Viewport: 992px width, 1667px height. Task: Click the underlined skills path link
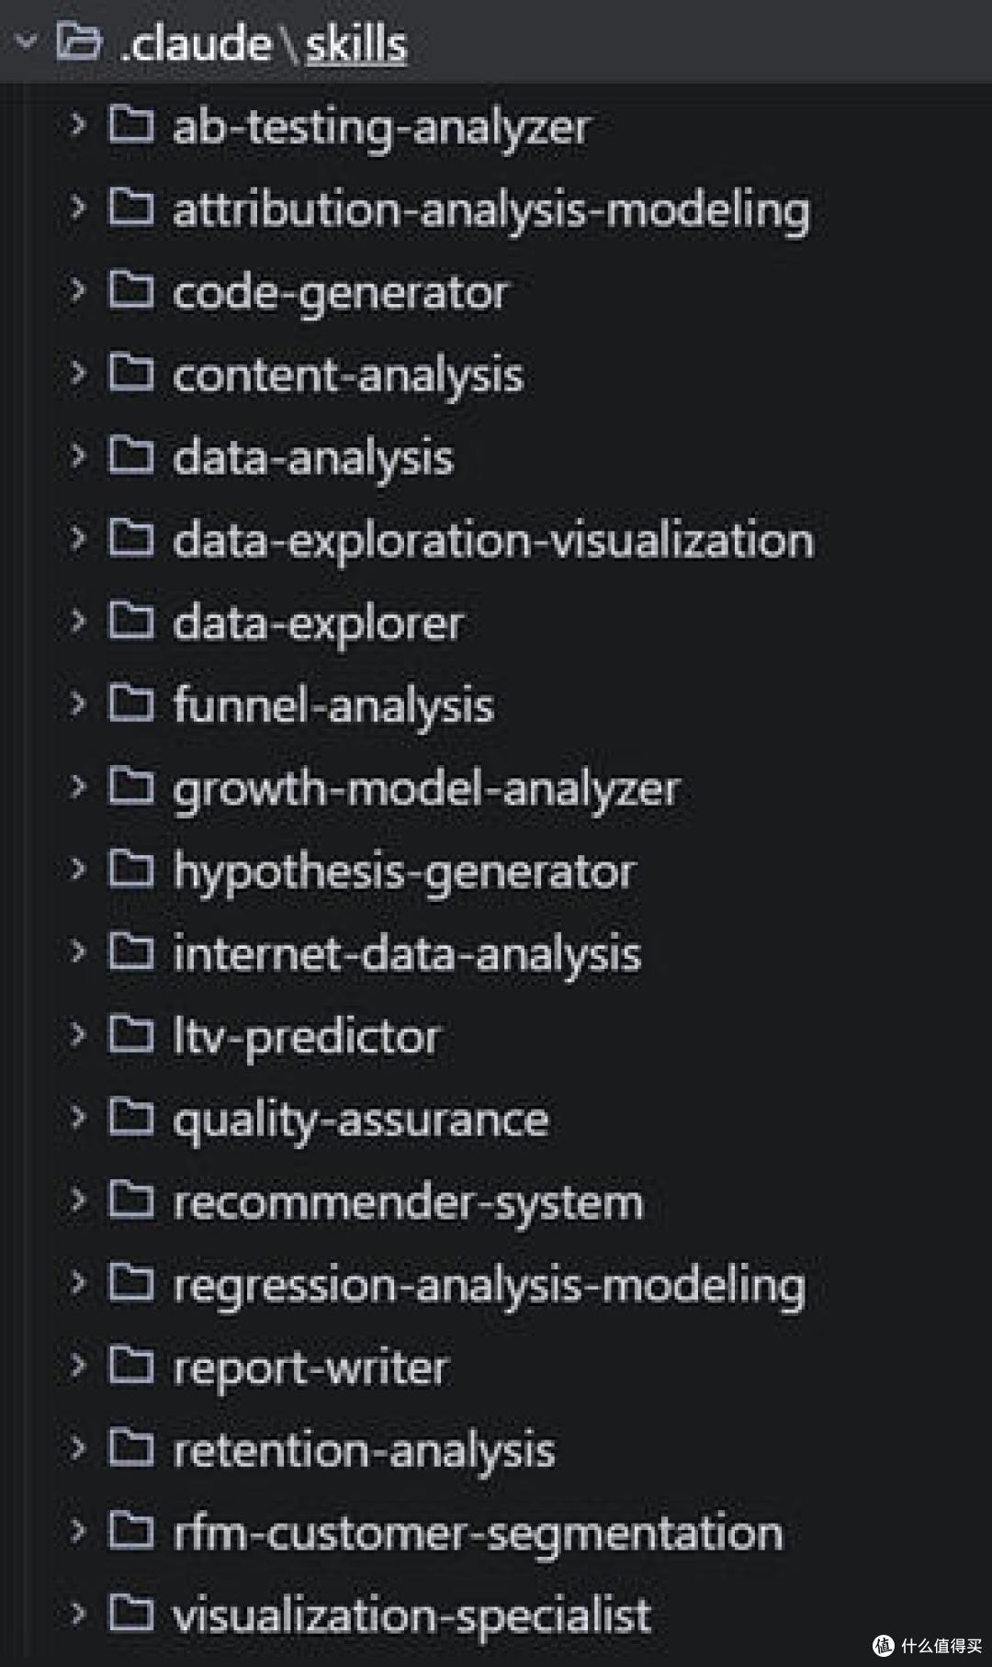(x=355, y=44)
